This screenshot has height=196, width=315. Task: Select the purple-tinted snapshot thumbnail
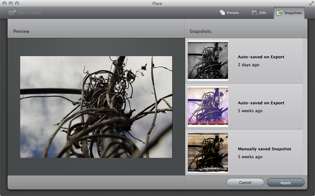(x=208, y=106)
